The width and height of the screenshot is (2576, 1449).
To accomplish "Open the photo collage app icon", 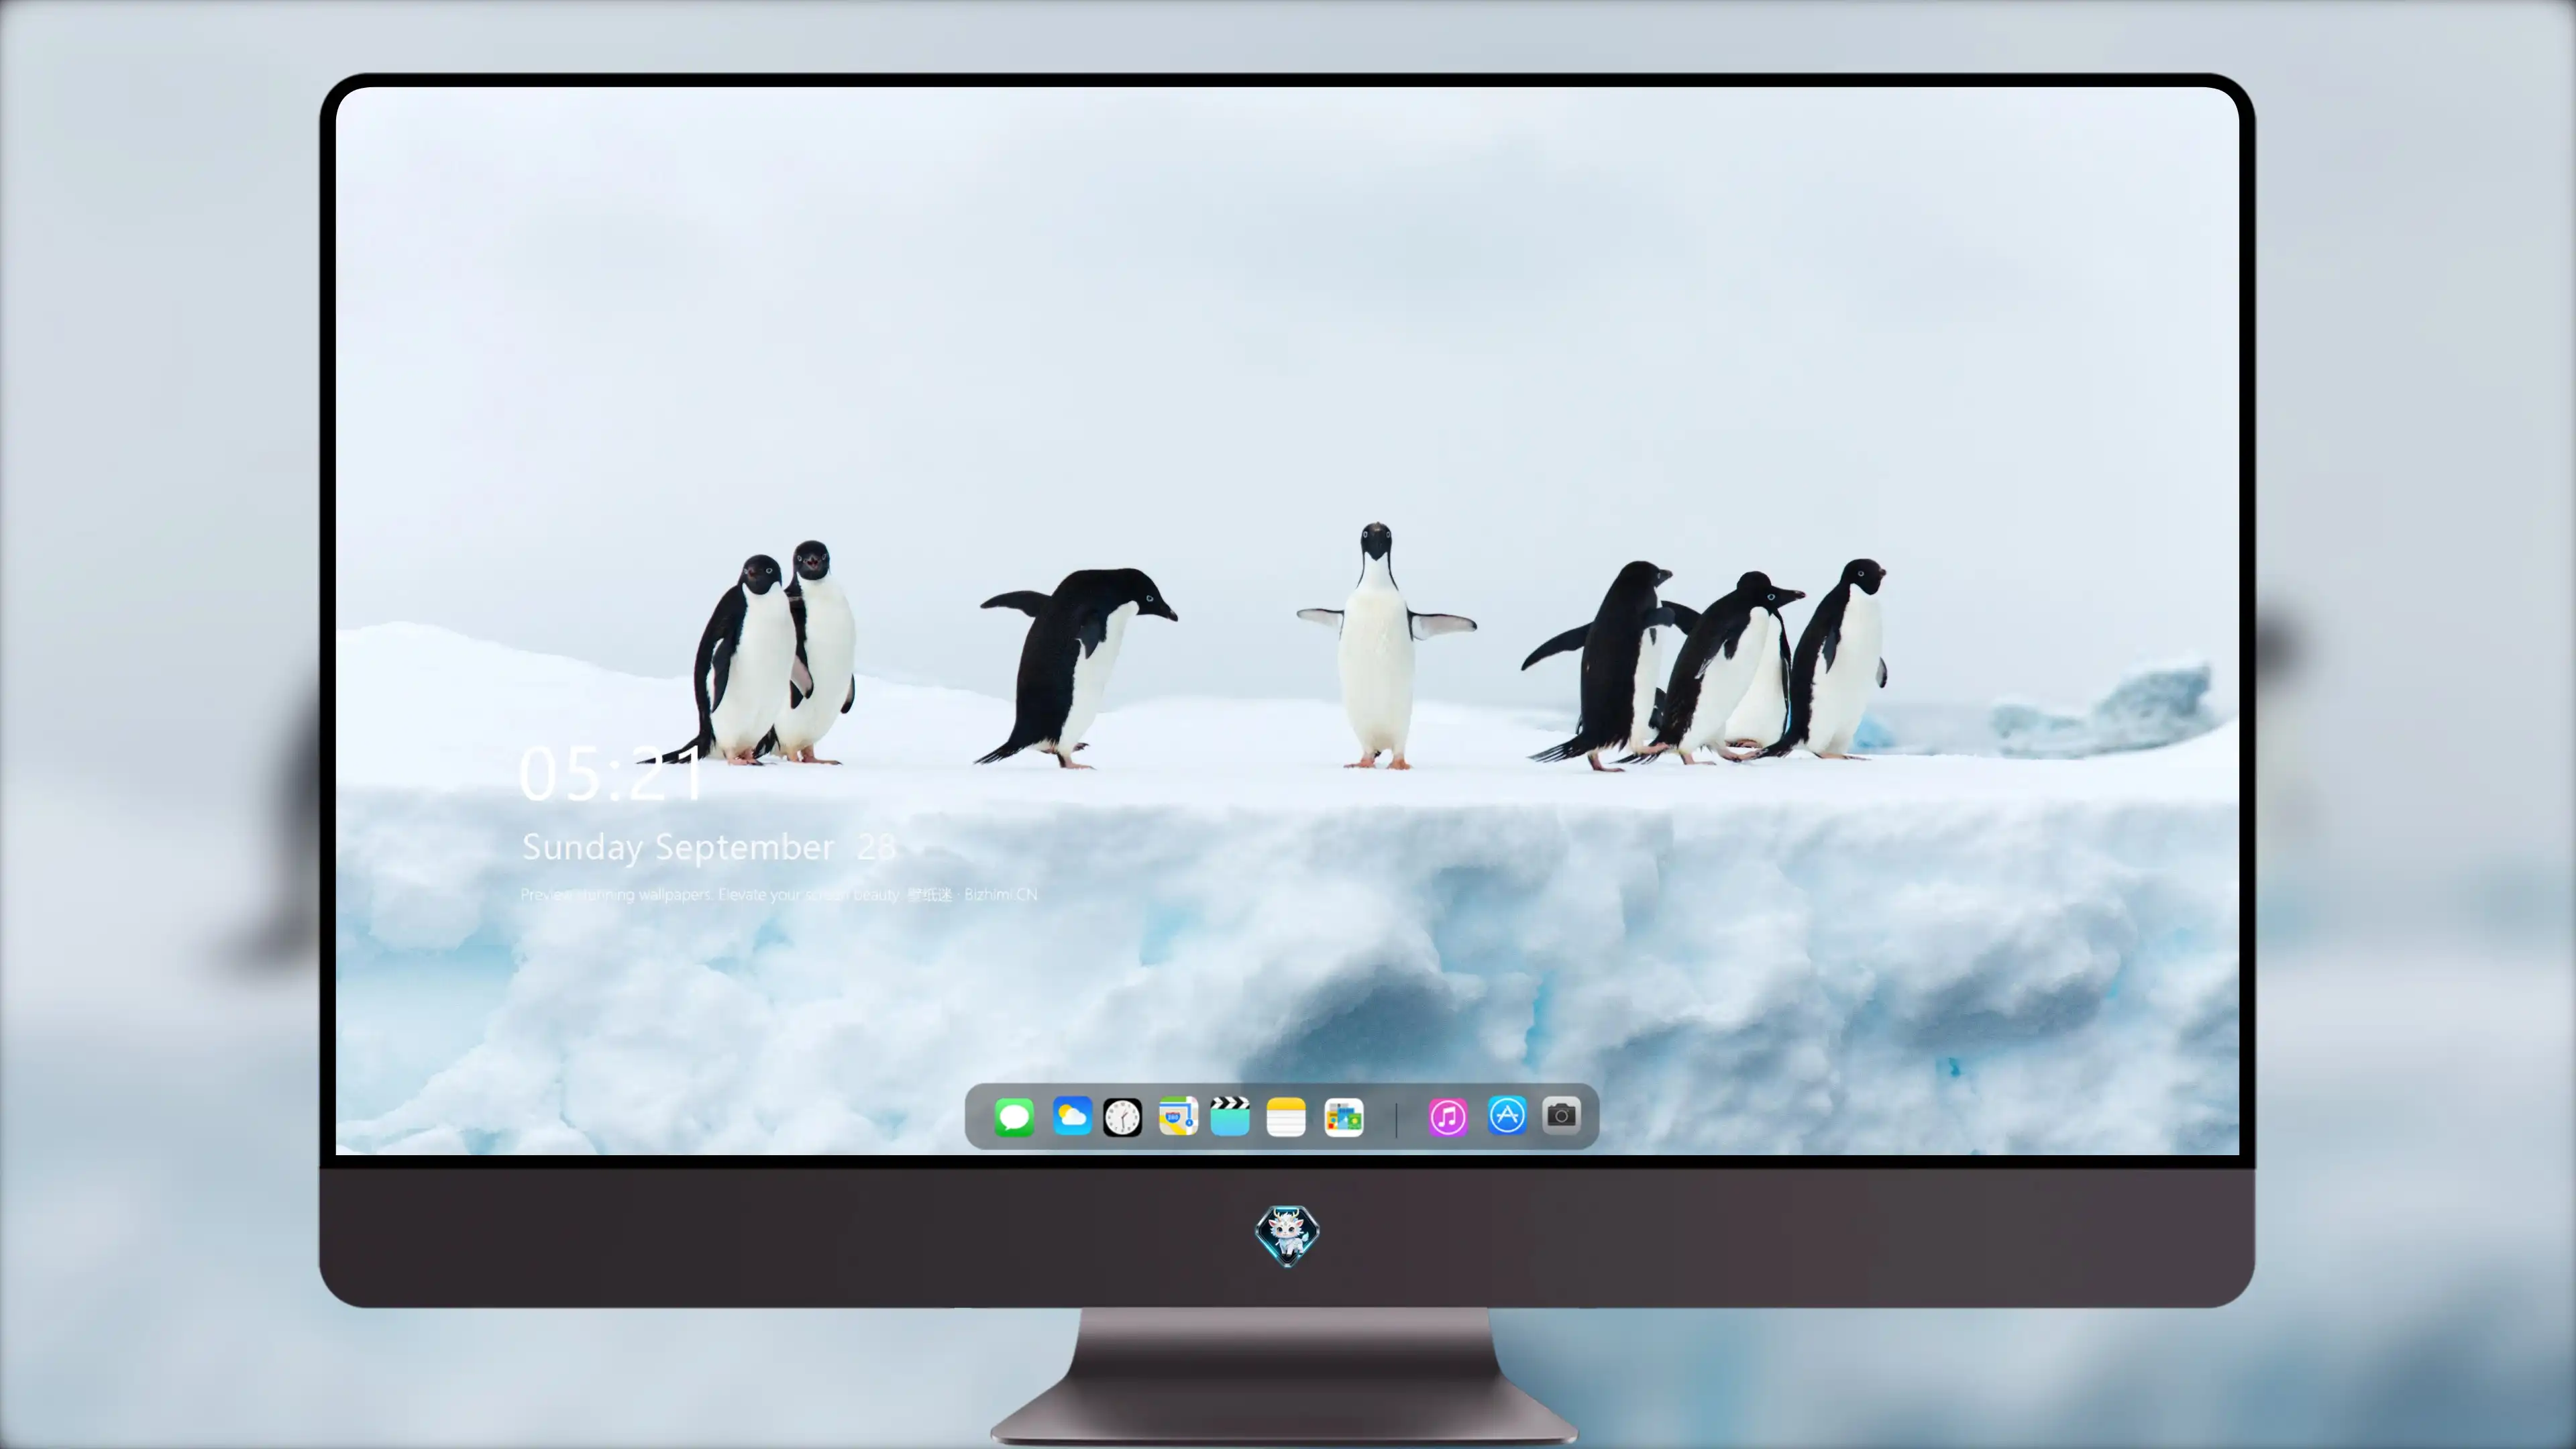I will point(1344,1117).
